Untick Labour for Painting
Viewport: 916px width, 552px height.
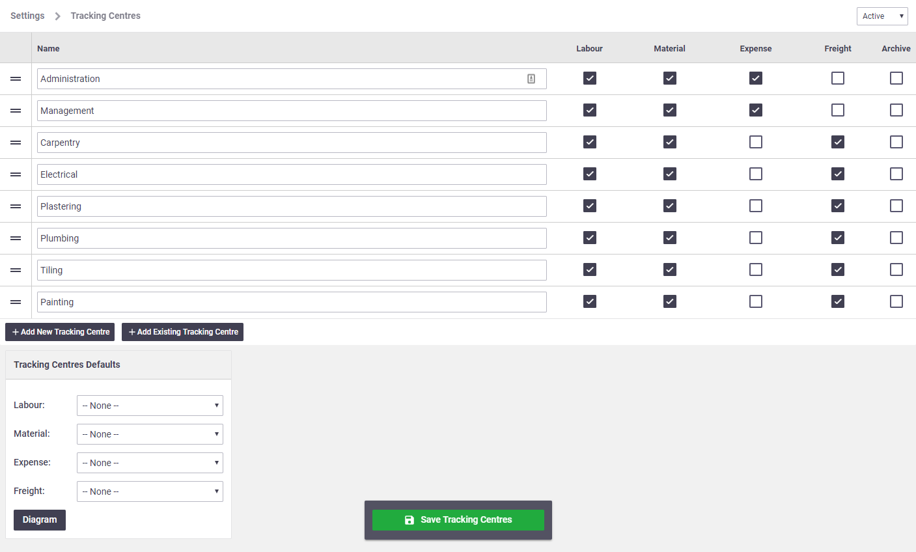click(x=590, y=301)
